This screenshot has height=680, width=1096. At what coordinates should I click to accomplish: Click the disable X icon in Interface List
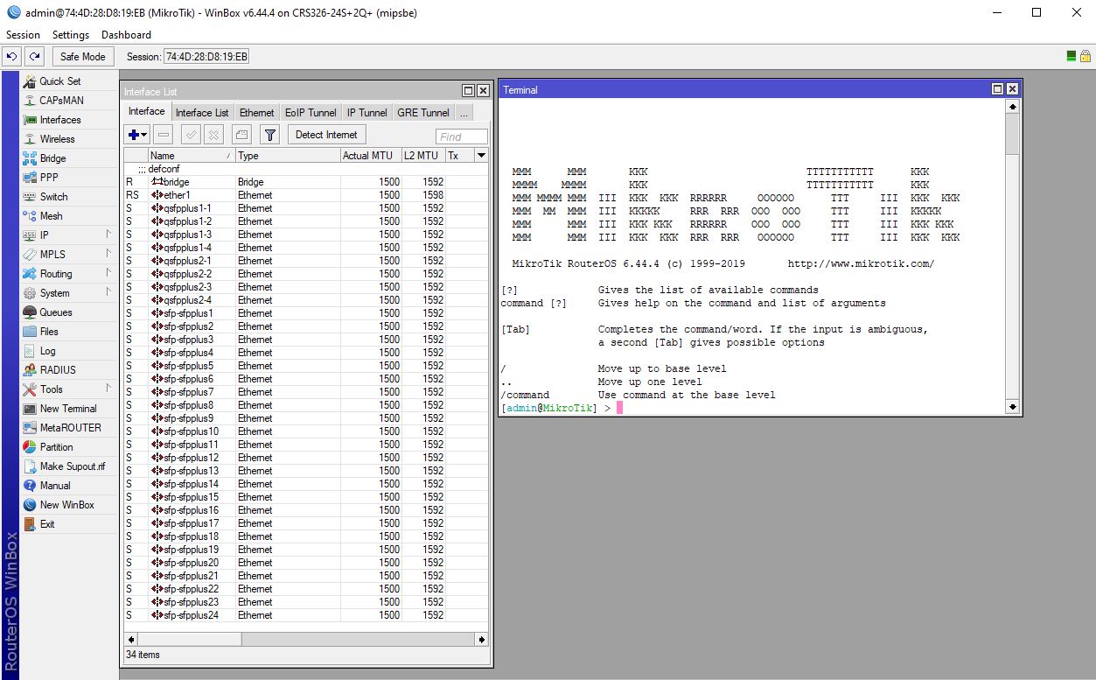pos(214,135)
